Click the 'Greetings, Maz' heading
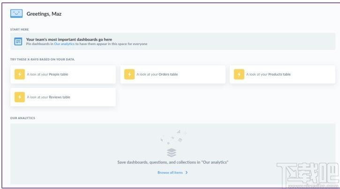The height and width of the screenshot is (189, 340). click(x=44, y=14)
